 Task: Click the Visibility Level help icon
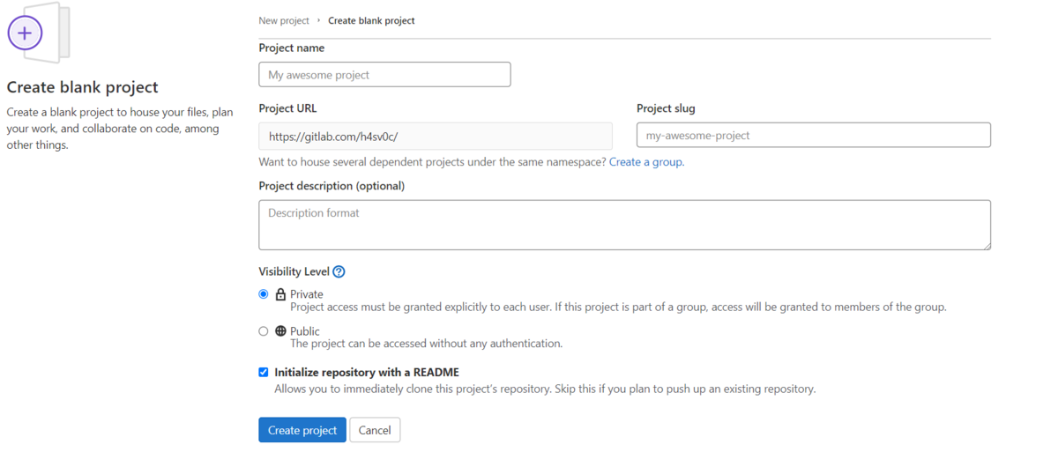point(339,272)
